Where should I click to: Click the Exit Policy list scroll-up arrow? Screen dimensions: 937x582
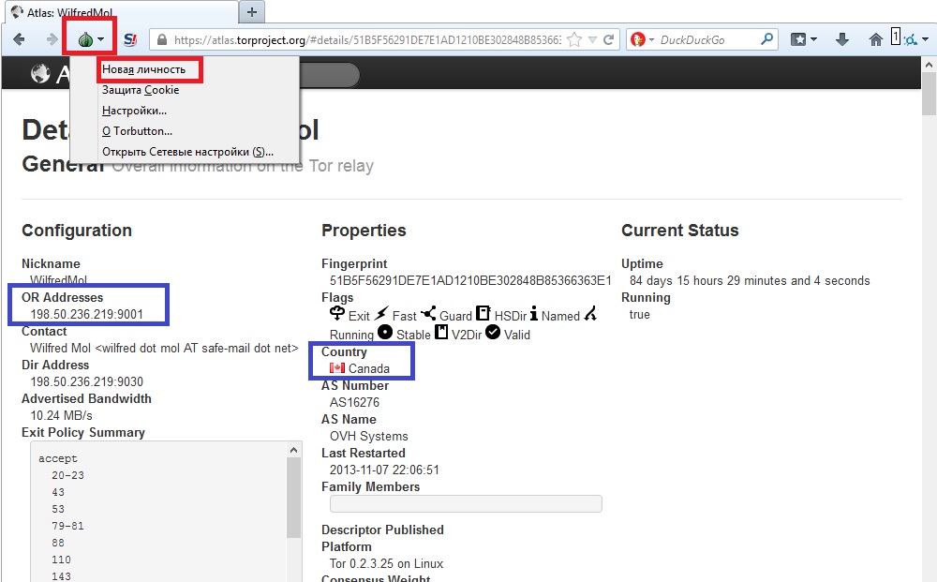tap(293, 450)
